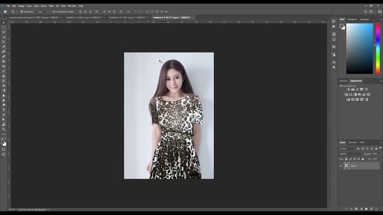The image size is (383, 215).
Task: Switch to the Libraries tab
Action: coord(344,81)
